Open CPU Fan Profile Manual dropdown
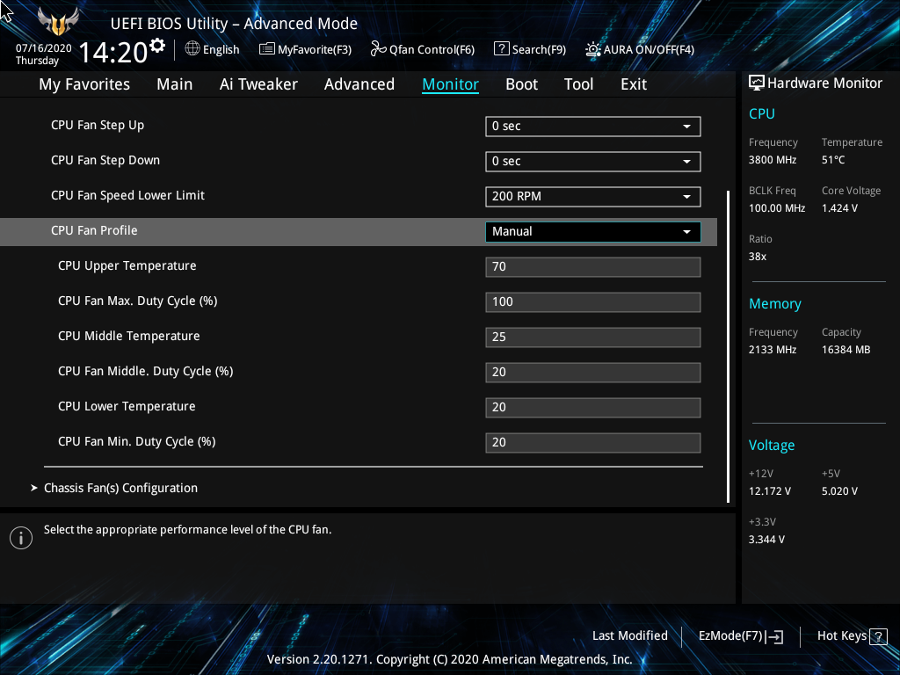This screenshot has height=675, width=900. click(x=593, y=231)
